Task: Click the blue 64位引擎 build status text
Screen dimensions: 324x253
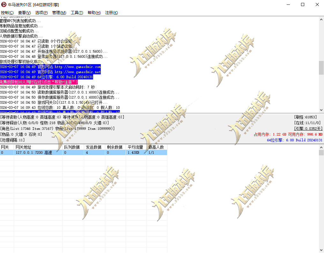Action: 295,140
